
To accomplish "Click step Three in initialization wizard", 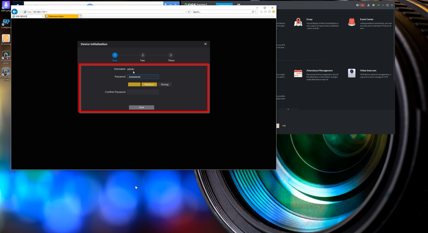I will (x=171, y=55).
